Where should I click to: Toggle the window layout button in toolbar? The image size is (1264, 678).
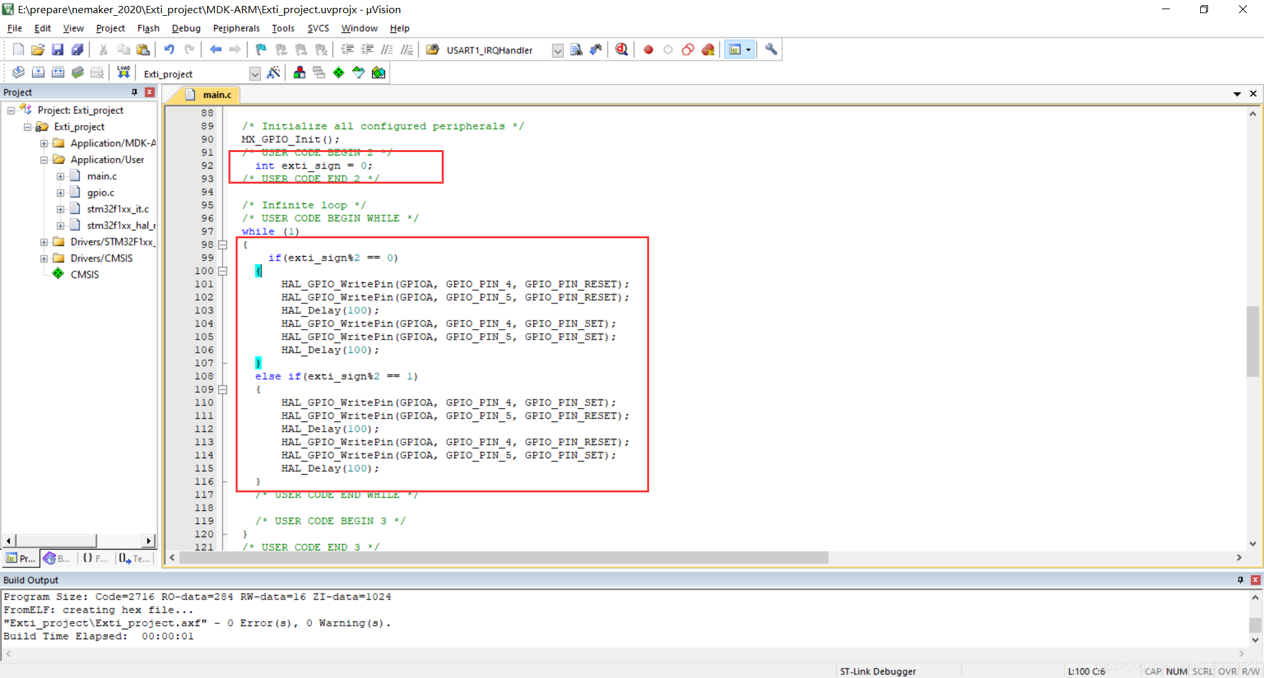pyautogui.click(x=735, y=49)
